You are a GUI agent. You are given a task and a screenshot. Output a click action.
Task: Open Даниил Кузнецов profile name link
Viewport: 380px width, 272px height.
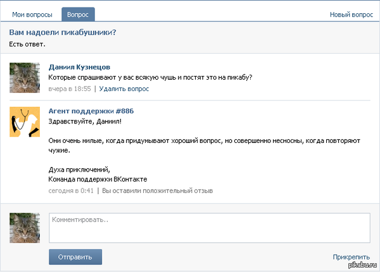(x=79, y=67)
